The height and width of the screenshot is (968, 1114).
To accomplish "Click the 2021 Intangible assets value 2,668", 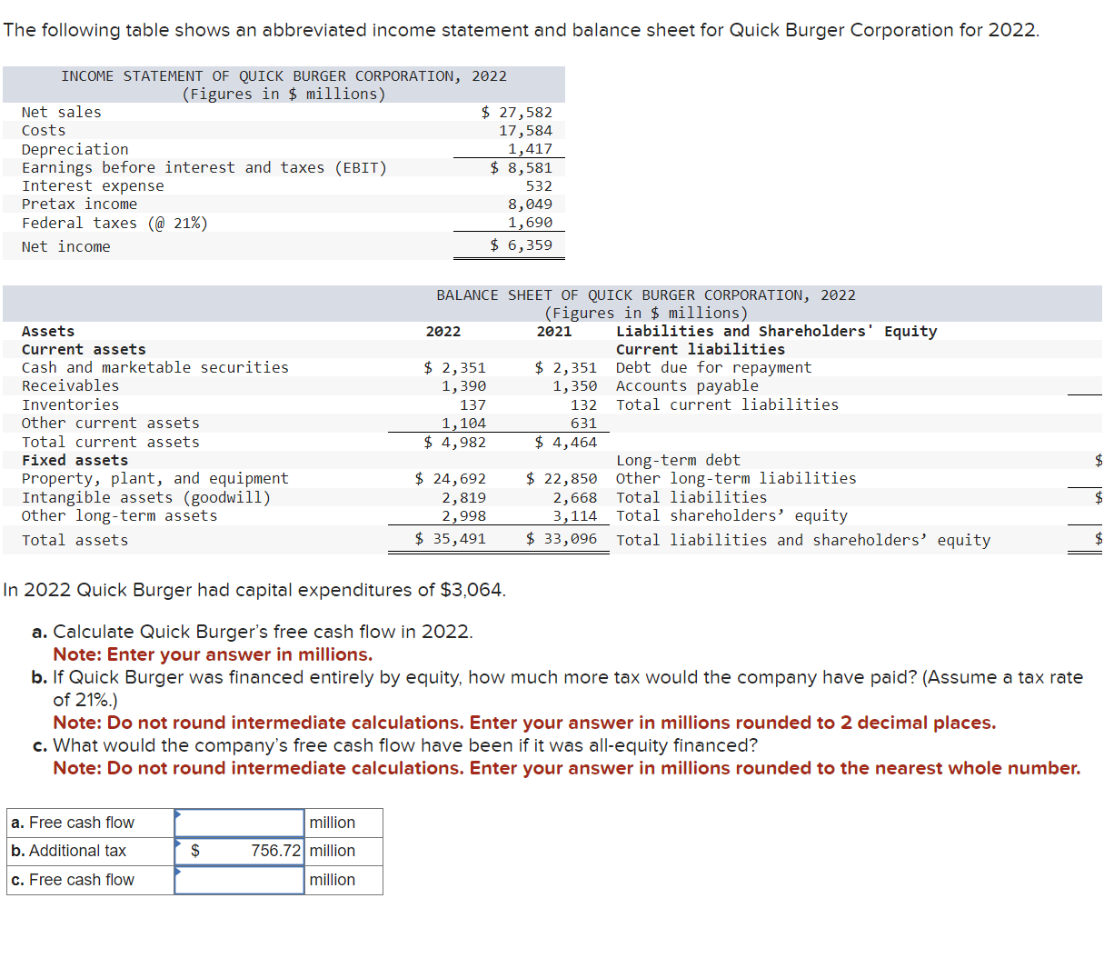I will point(574,497).
